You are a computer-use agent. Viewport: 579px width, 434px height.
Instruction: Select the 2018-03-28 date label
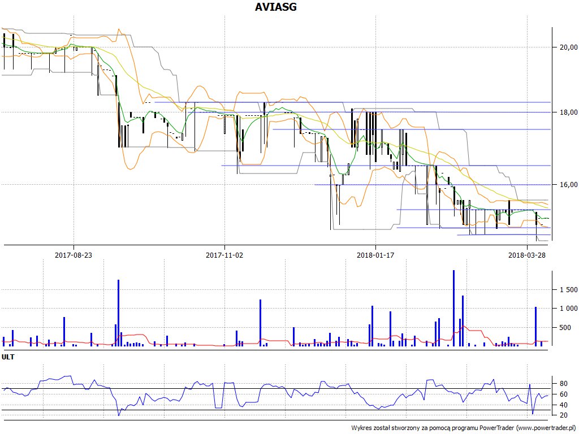pos(526,255)
